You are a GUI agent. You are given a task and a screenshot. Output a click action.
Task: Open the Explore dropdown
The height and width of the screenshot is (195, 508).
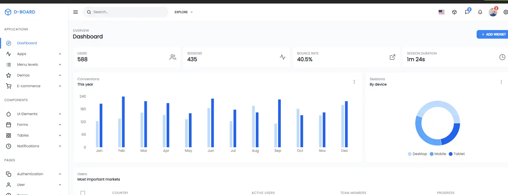184,12
